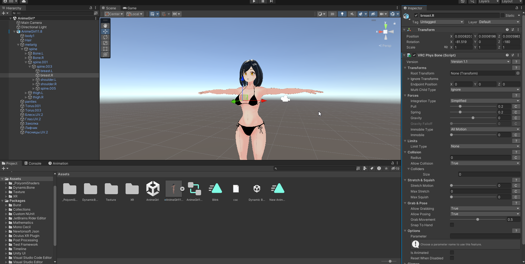Enable the Static checkbox

pos(503,16)
